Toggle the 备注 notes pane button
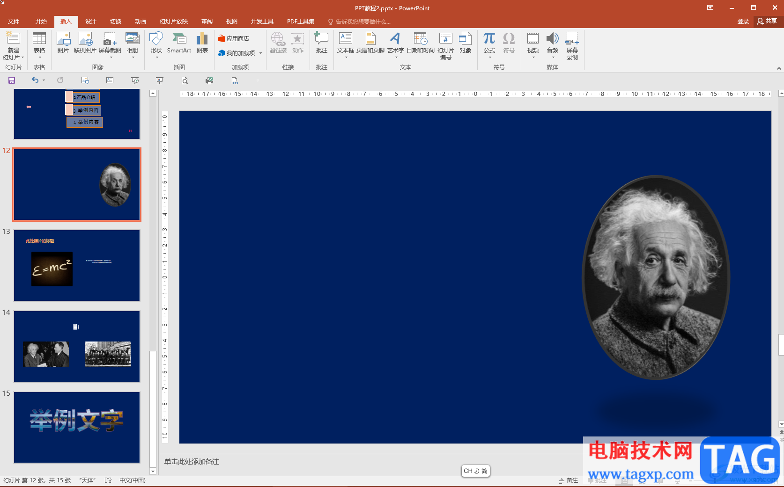The image size is (784, 487). click(569, 480)
